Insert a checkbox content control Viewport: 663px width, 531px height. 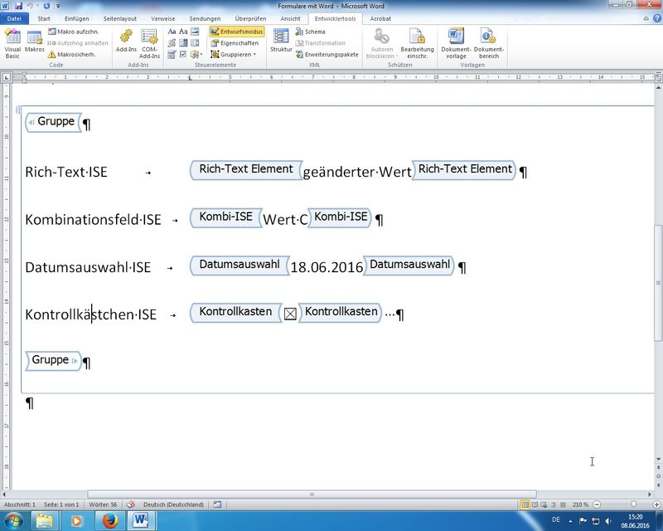pos(183,55)
